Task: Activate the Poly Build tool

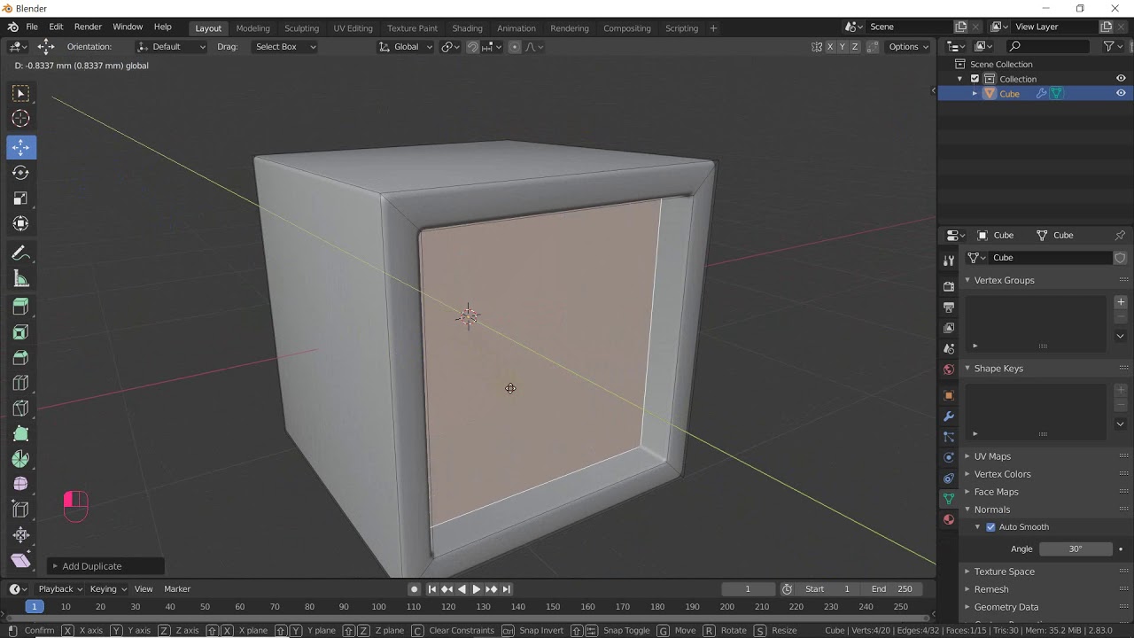Action: pyautogui.click(x=21, y=434)
